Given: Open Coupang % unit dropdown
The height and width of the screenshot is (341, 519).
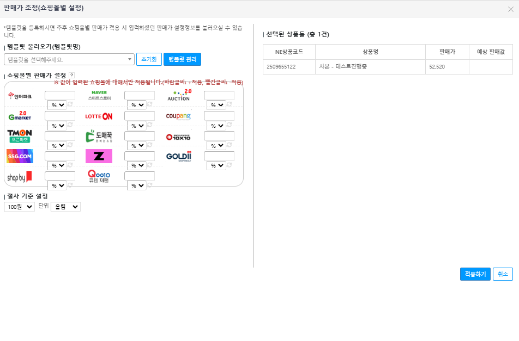Looking at the screenshot, I should (216, 126).
